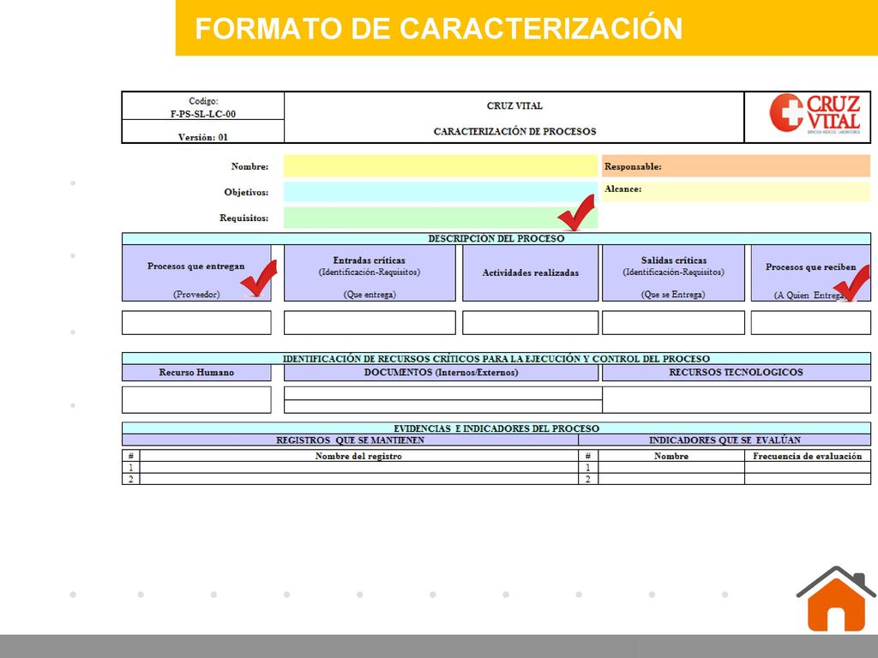The image size is (878, 658).
Task: Click the 'DESCRIPCIÓN DEL PROCESO' section header
Action: click(496, 238)
